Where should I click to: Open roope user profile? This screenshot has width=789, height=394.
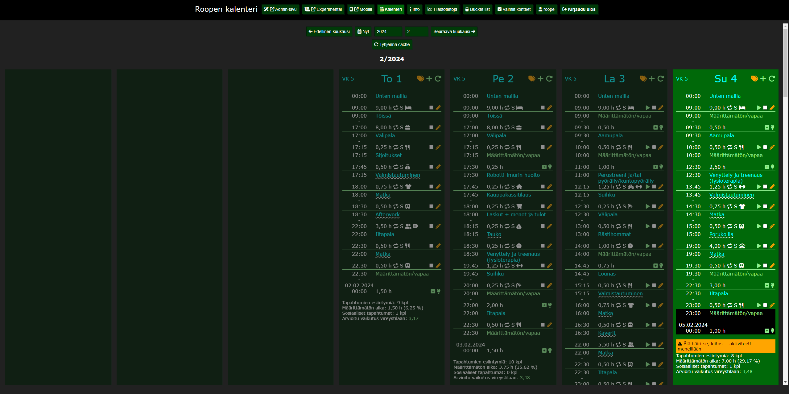click(547, 9)
